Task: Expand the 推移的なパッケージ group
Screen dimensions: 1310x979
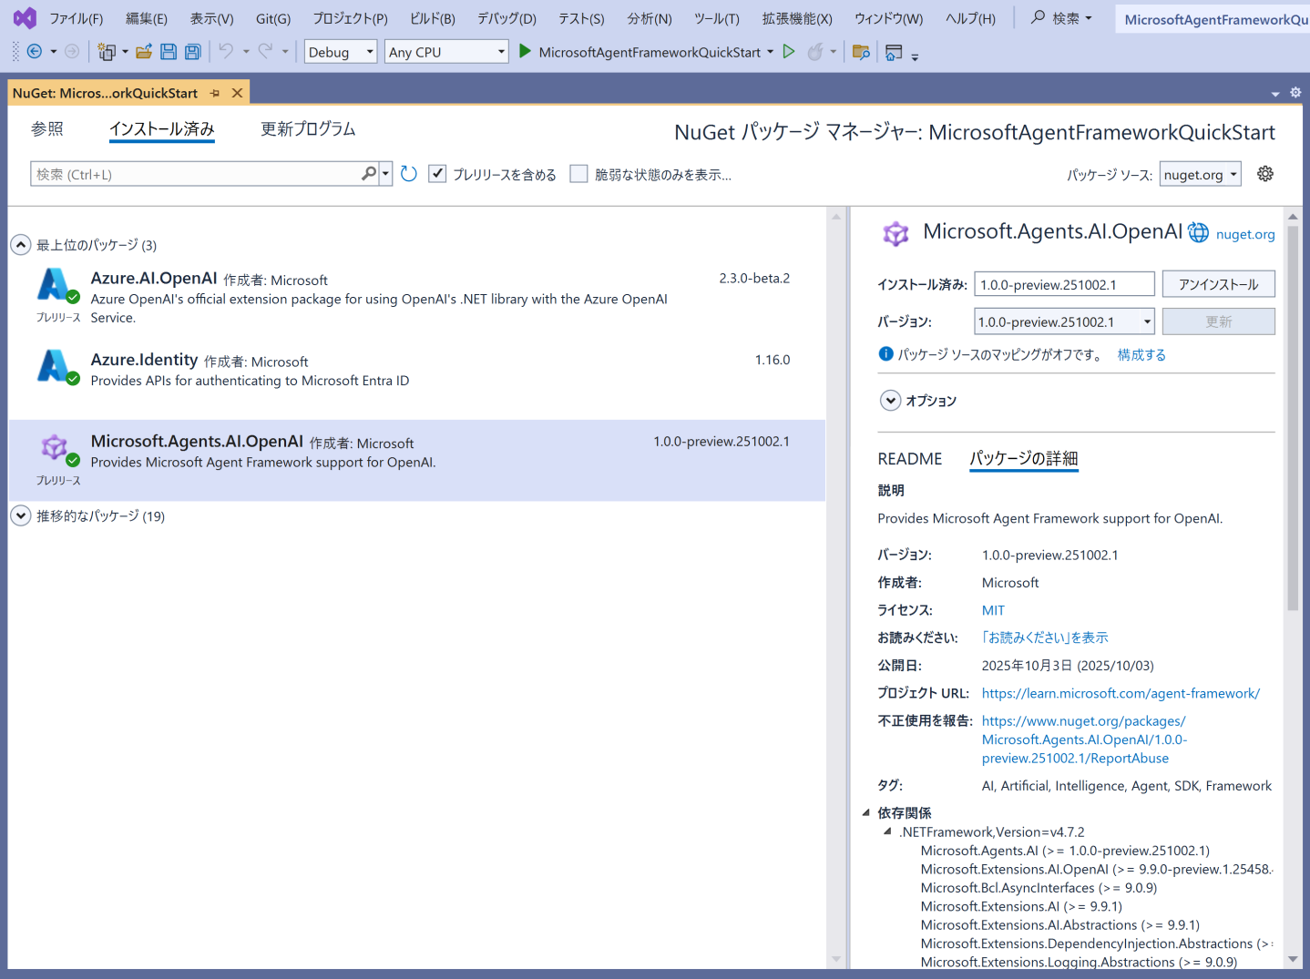Action: (21, 515)
